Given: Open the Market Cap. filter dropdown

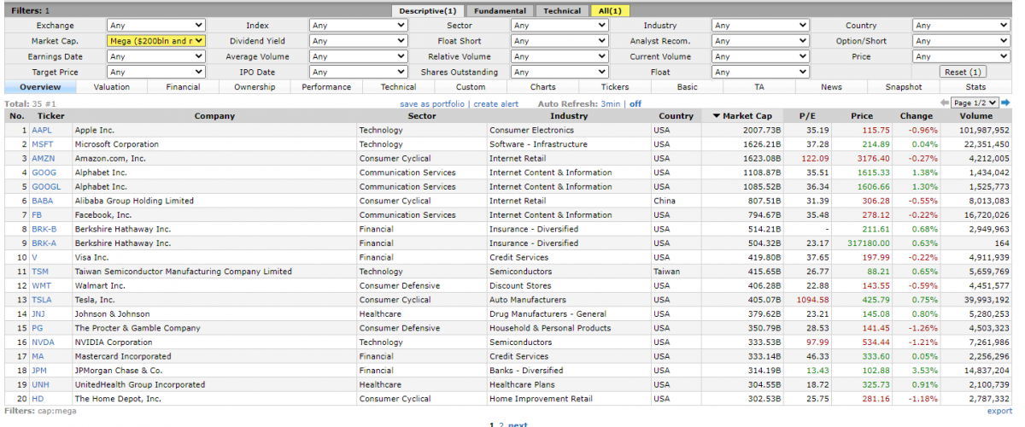Looking at the screenshot, I should click(156, 41).
